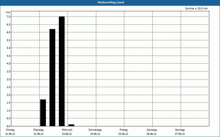Click the 4,0 y-axis value
Image resolution: width=220 pixels, height=137 pixels.
(9, 64)
